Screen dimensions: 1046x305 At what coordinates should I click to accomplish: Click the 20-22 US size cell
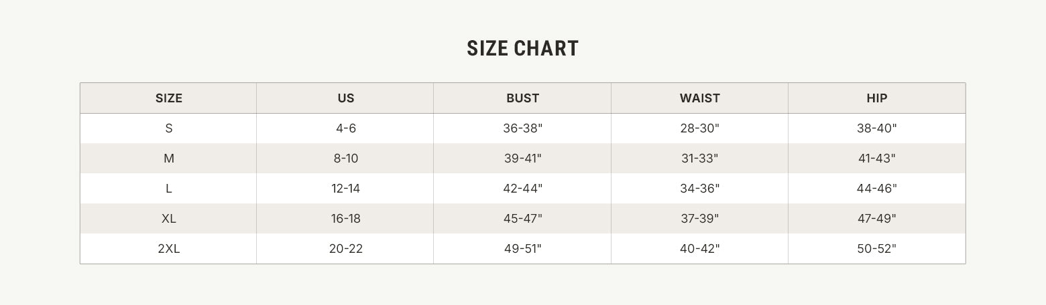click(x=346, y=249)
